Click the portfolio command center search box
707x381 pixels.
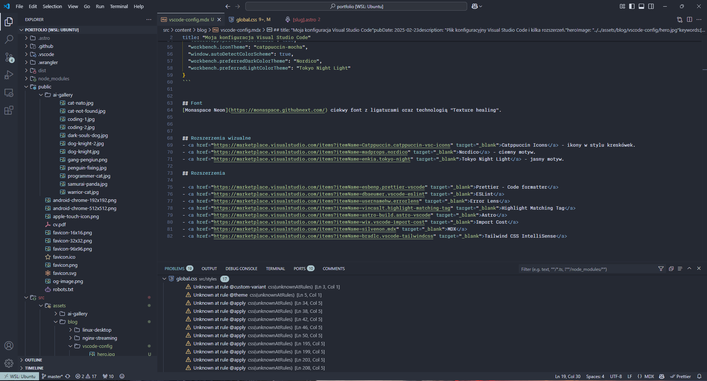[356, 6]
